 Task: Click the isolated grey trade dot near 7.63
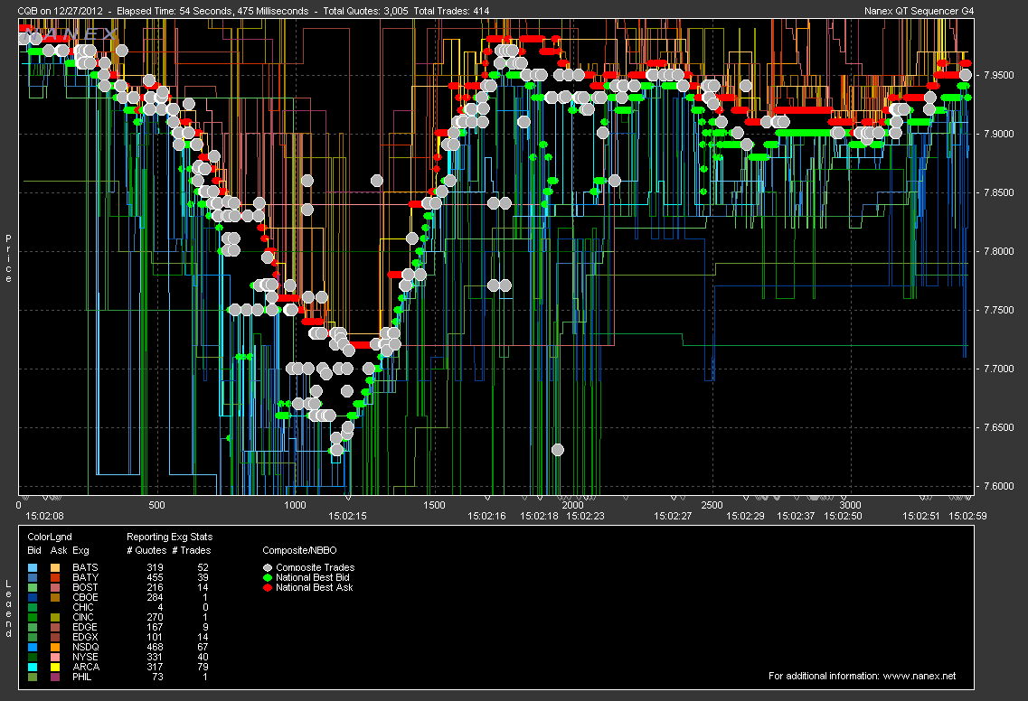click(557, 450)
